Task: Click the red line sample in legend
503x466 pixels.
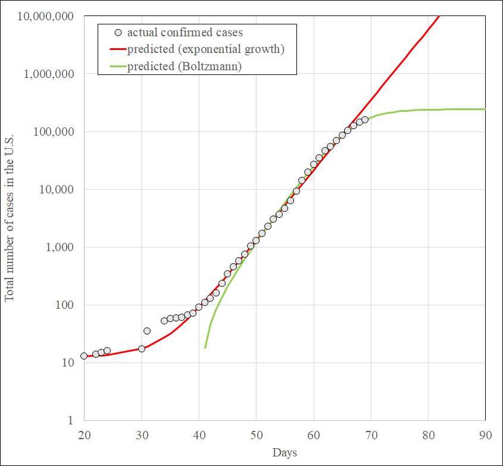Action: (x=118, y=49)
